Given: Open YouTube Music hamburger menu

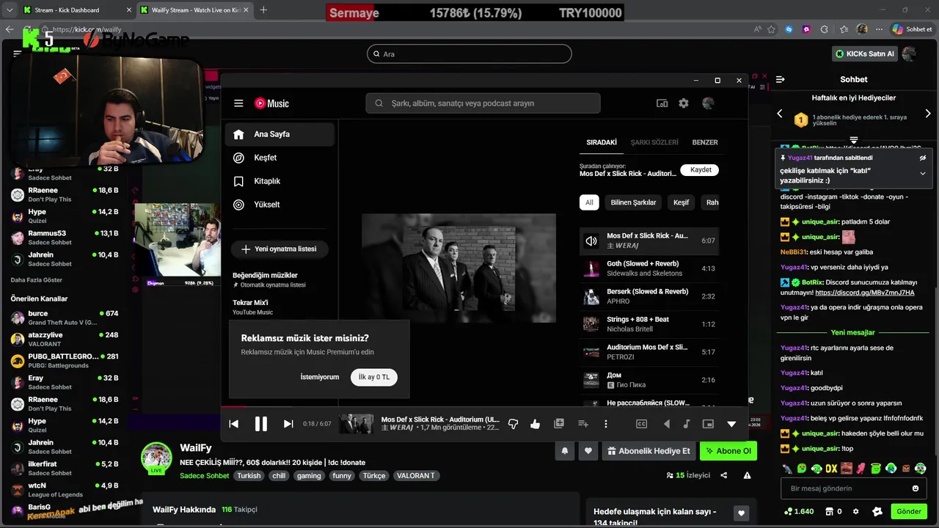Looking at the screenshot, I should click(238, 103).
